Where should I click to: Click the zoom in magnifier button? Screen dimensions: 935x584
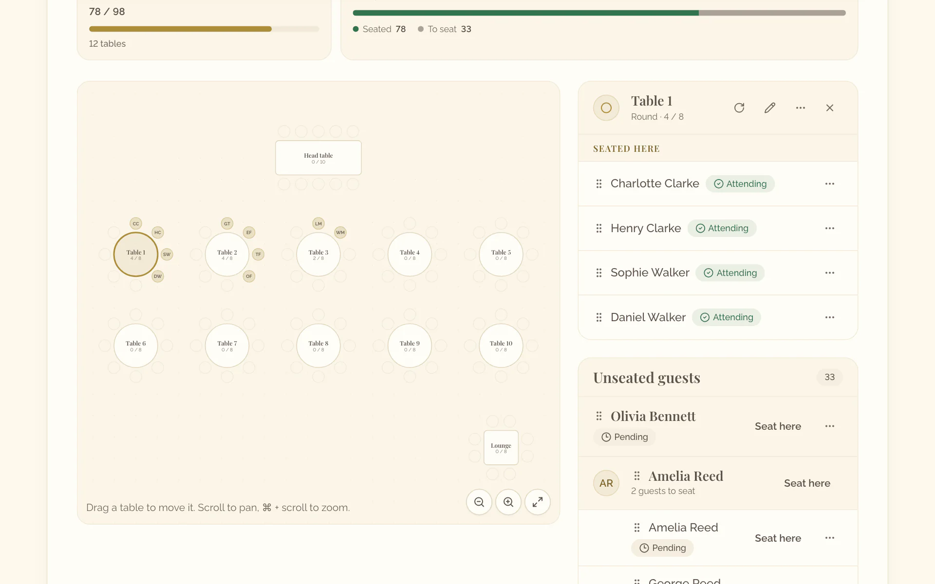click(x=508, y=502)
